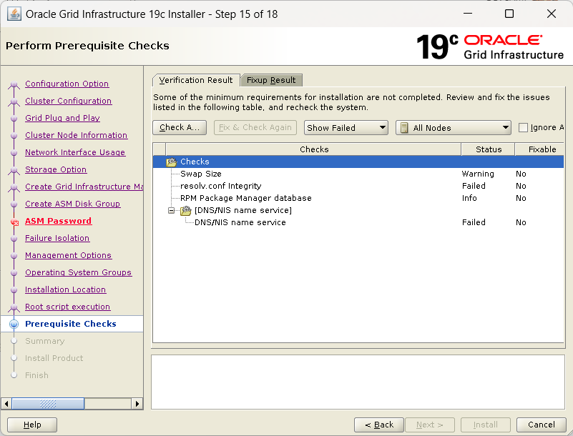Open the Management Options step

69,255
